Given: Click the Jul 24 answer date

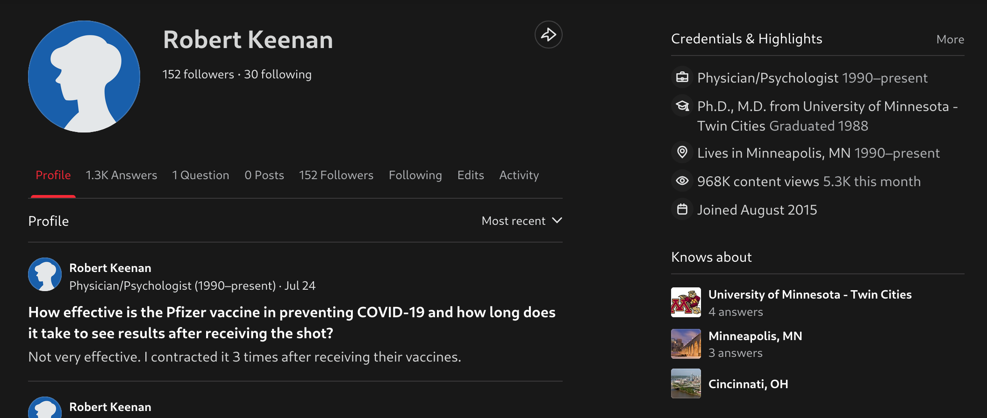Looking at the screenshot, I should pyautogui.click(x=300, y=286).
